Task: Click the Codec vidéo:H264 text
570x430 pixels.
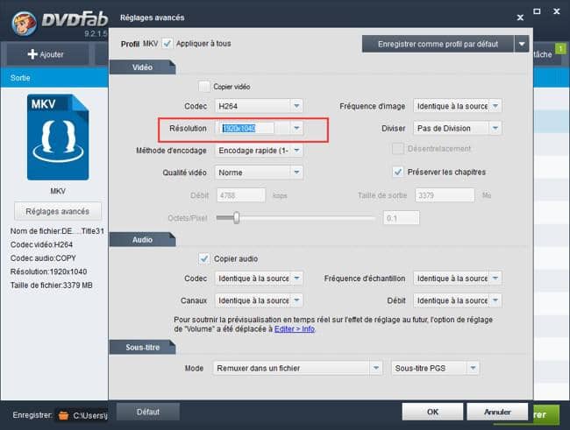Action: [41, 244]
